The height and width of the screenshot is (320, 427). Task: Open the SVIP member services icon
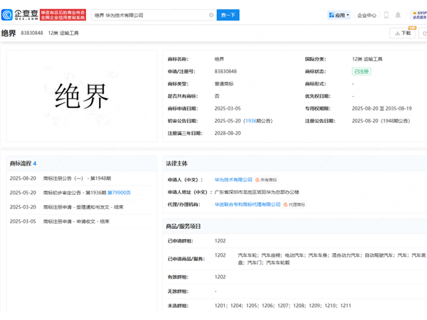coord(419,15)
